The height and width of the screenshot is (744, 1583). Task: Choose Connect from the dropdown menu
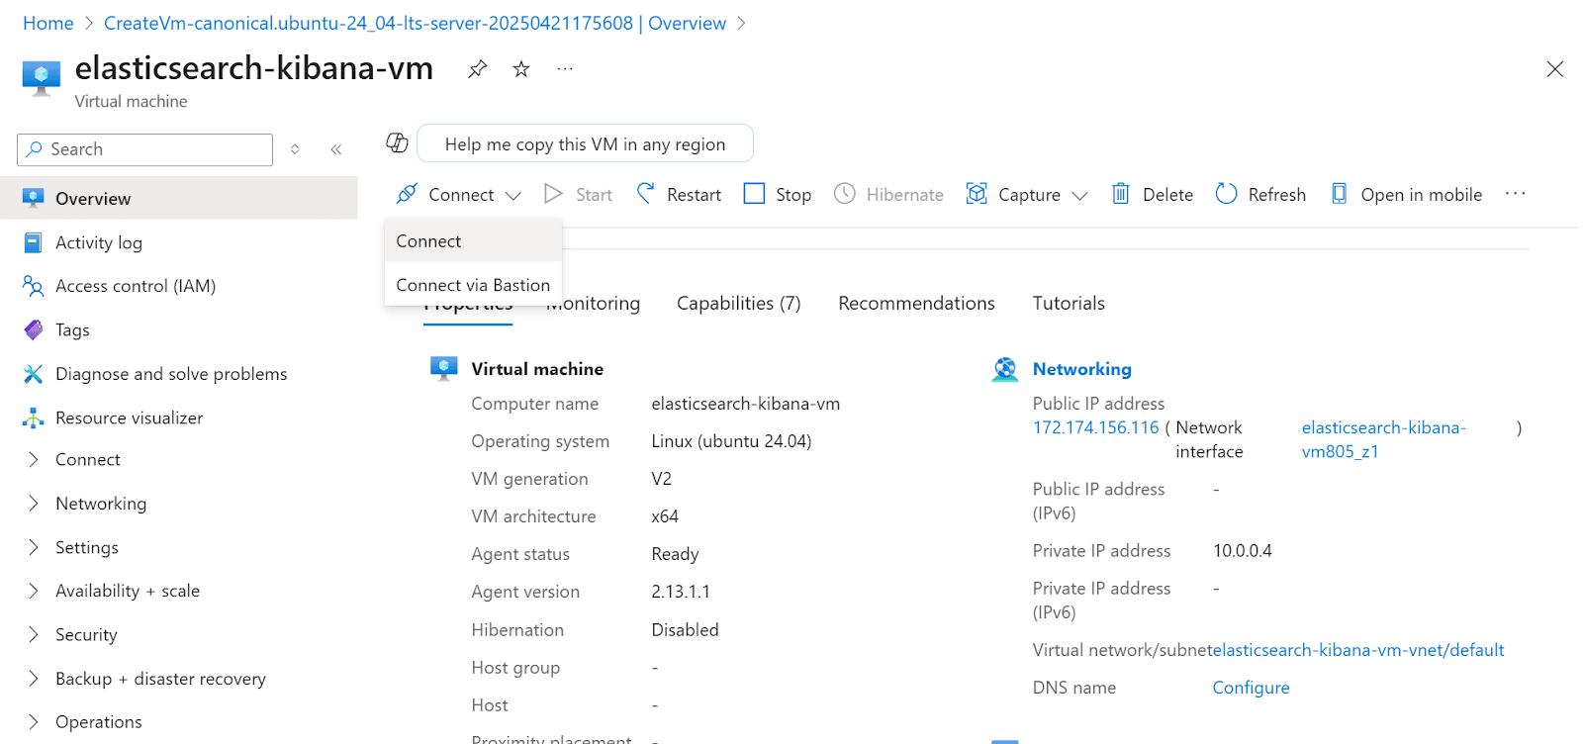[473, 240]
